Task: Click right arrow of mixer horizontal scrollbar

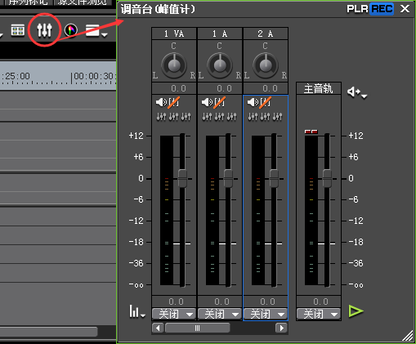Action: pyautogui.click(x=282, y=328)
